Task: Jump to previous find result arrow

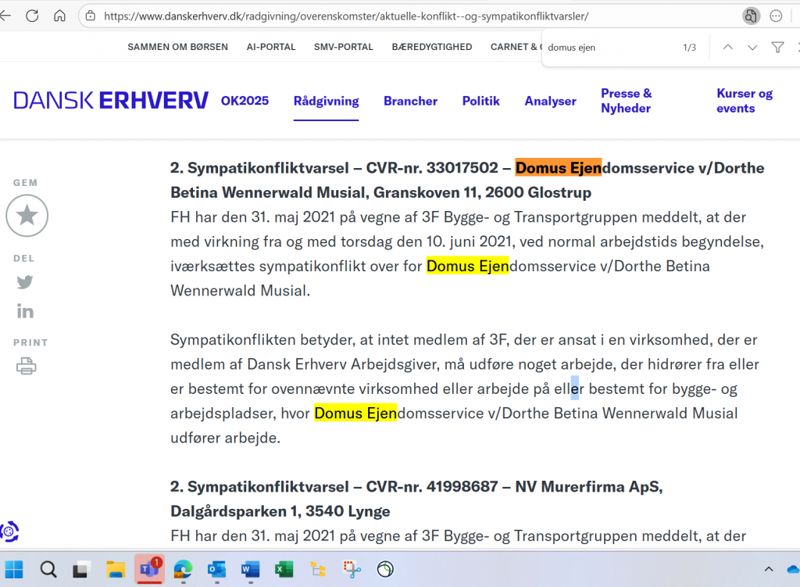Action: [x=728, y=48]
